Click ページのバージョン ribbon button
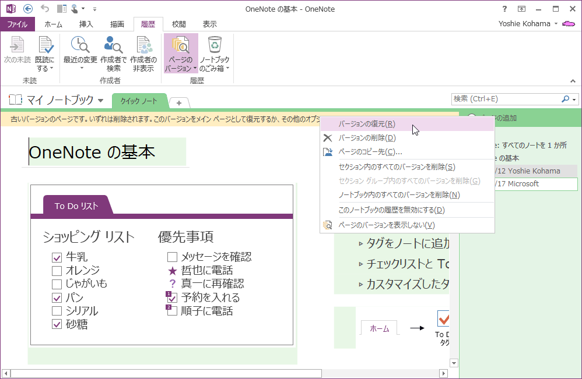The height and width of the screenshot is (379, 582). coord(181,54)
